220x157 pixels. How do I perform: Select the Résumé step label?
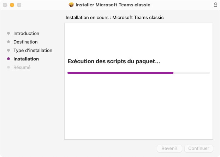22,67
